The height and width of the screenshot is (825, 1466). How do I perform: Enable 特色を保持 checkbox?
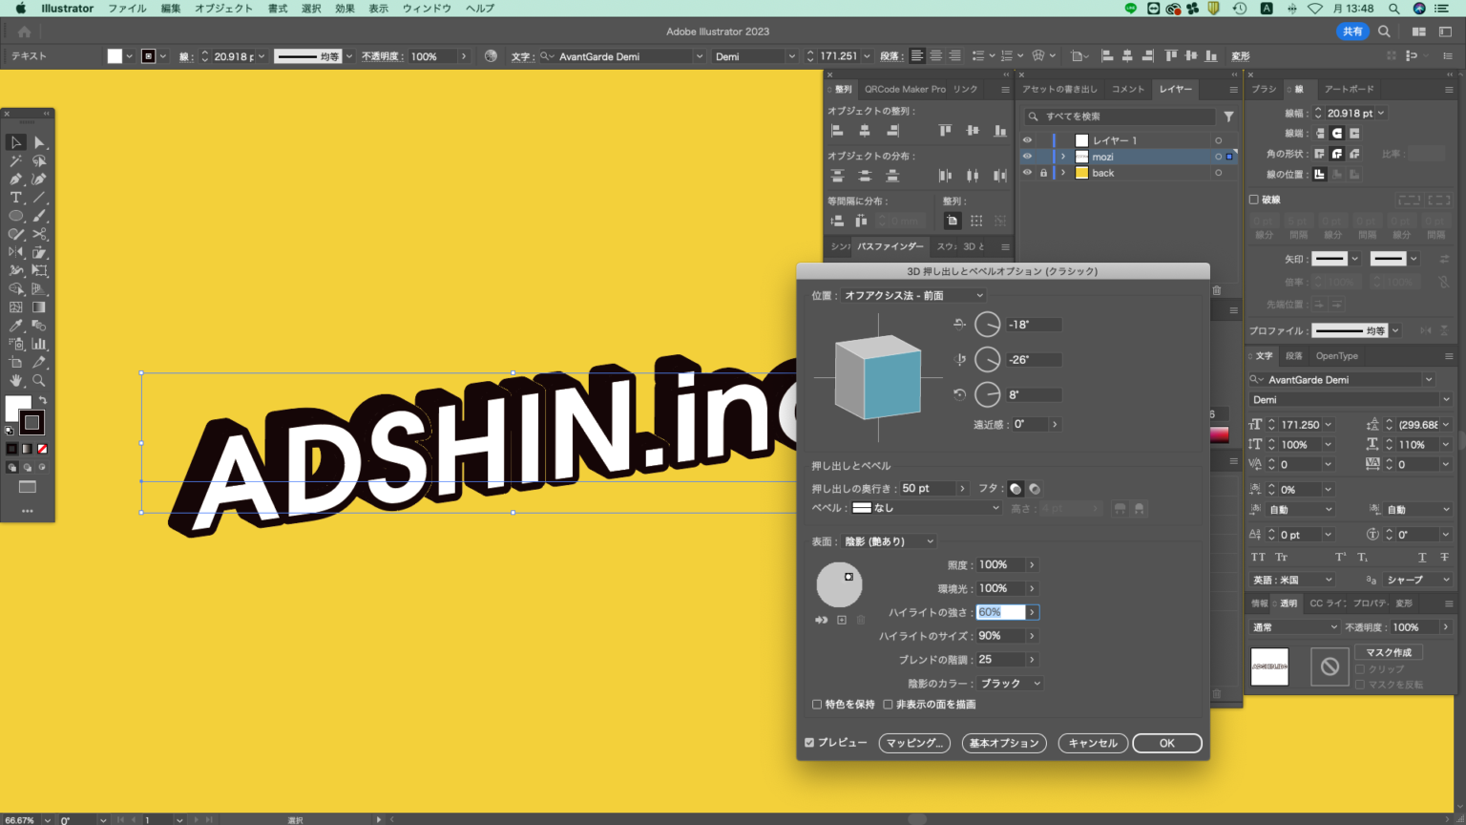817,705
